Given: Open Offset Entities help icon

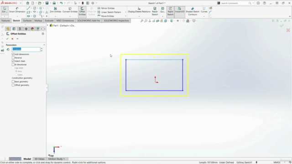Looking at the screenshot, I should point(43,34).
